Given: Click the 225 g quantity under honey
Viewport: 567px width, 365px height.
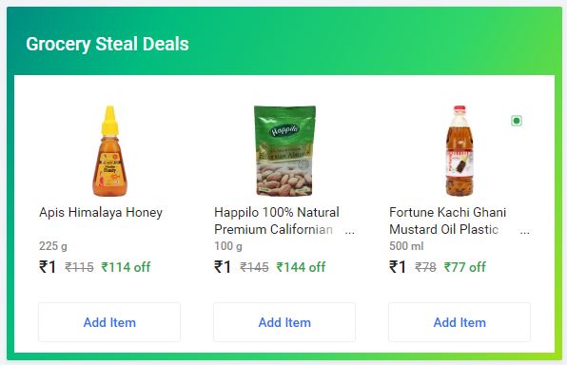Looking at the screenshot, I should tap(53, 246).
